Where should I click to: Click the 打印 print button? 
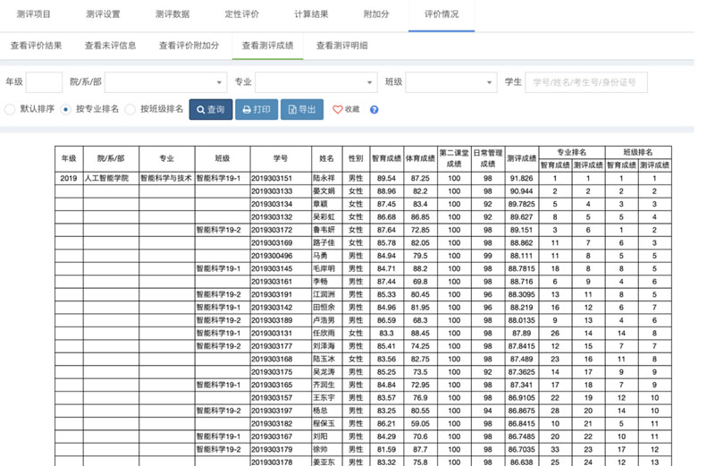point(256,109)
